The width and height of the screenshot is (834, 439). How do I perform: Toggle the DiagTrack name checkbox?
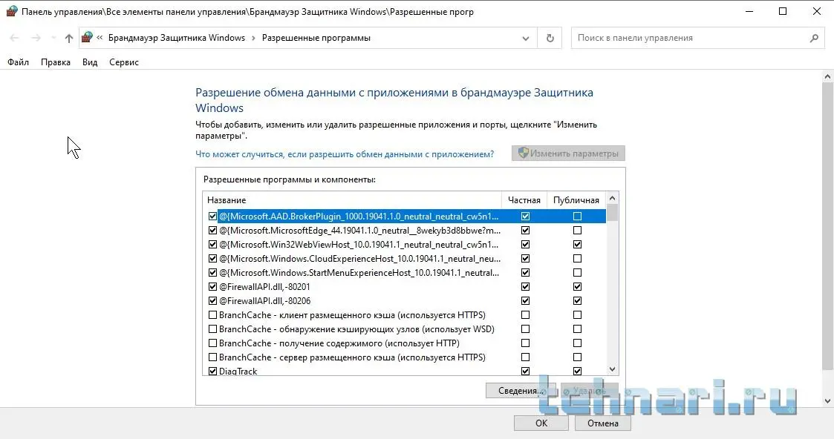click(x=212, y=371)
